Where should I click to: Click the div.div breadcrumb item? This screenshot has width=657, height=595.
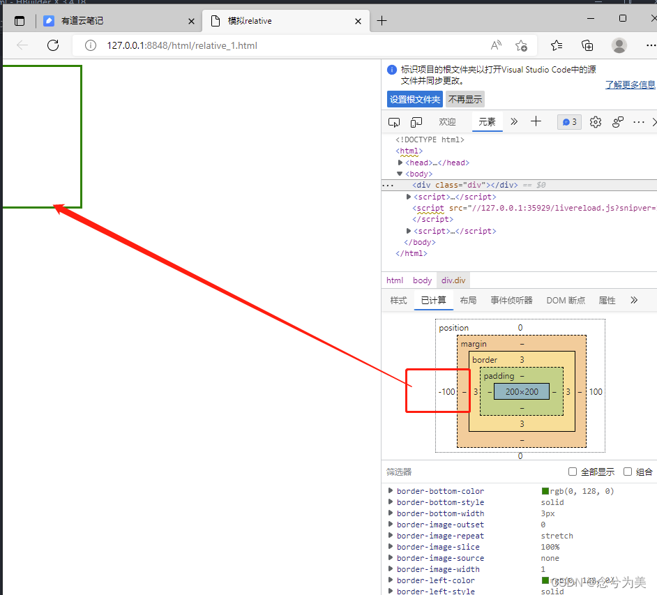pos(453,280)
